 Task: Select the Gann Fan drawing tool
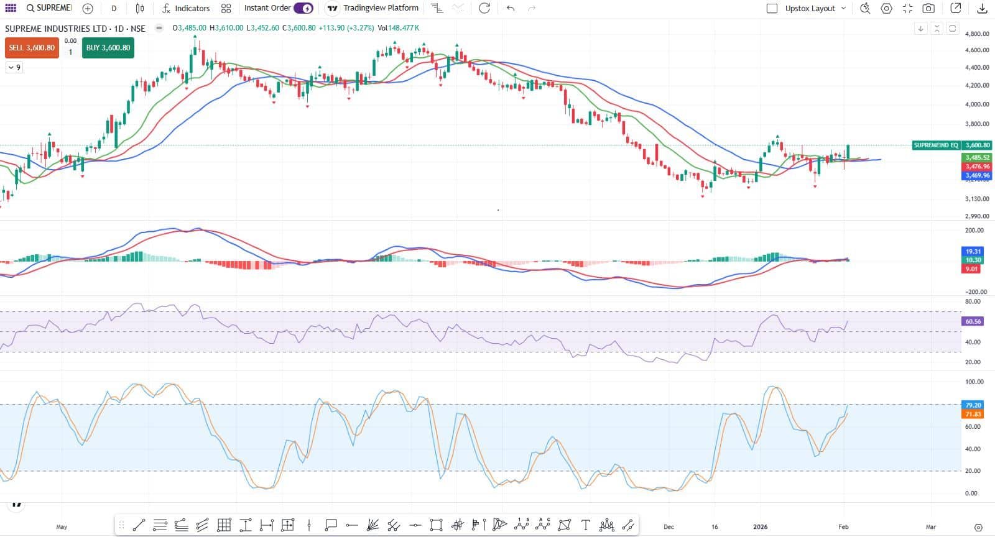tap(373, 525)
